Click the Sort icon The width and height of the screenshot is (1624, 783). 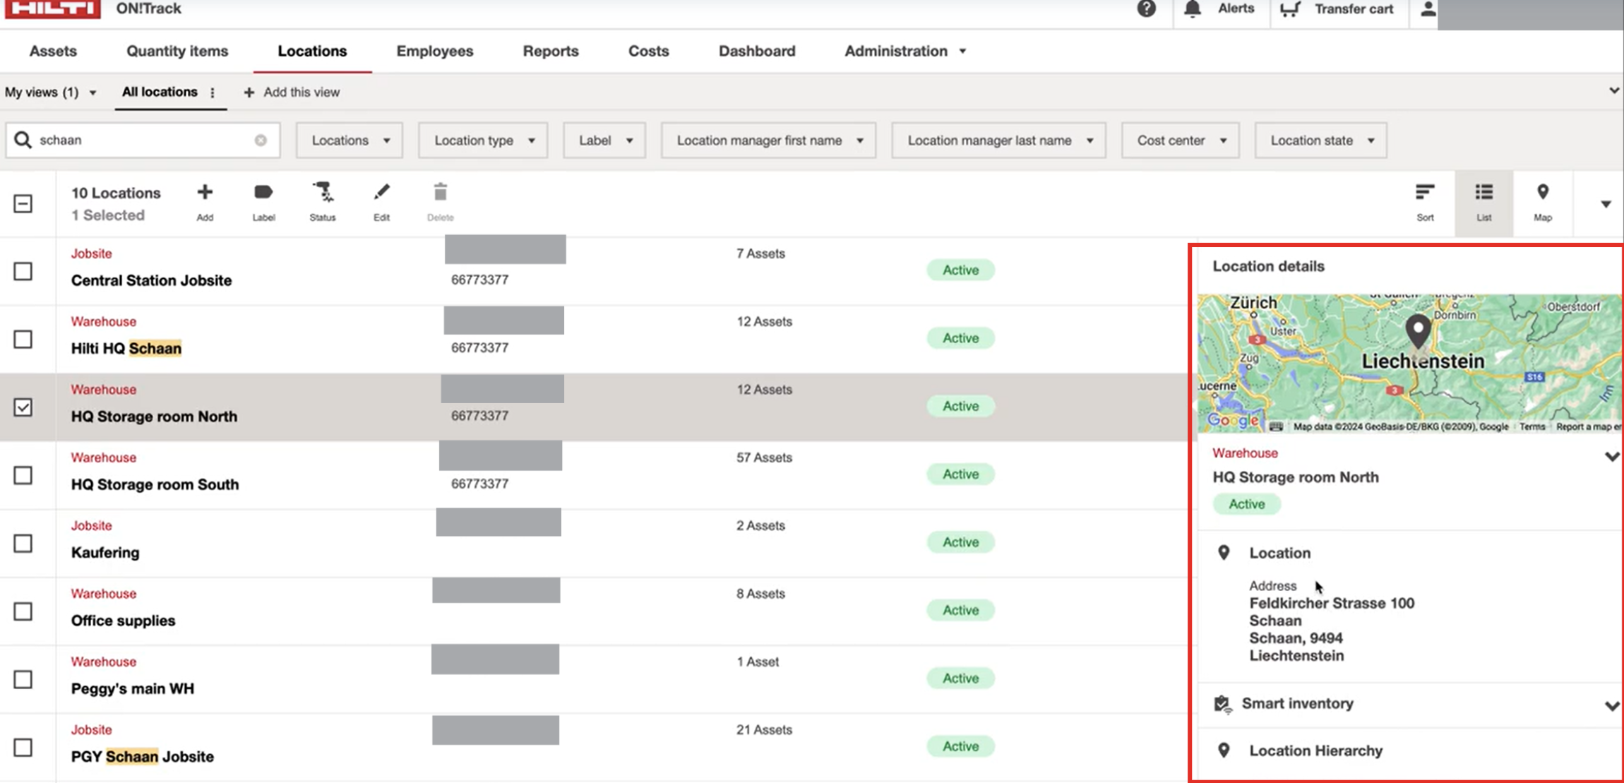[x=1425, y=192]
